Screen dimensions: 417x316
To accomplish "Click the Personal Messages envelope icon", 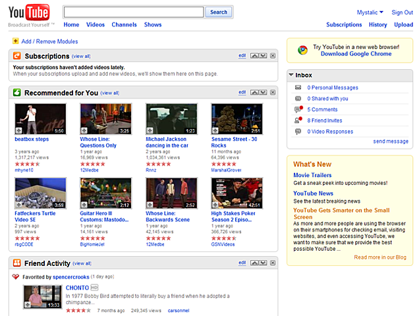I will pos(298,88).
